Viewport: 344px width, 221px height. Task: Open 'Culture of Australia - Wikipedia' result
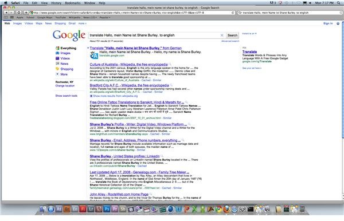coord(128,64)
